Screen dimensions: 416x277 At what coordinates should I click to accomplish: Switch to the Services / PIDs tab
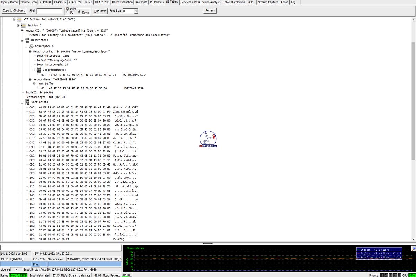190,2
